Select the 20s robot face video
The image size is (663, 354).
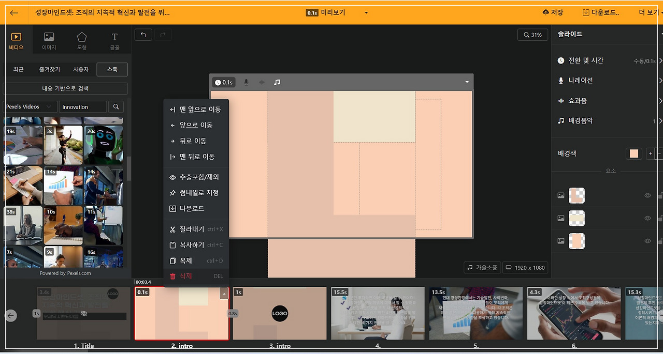[x=104, y=145]
